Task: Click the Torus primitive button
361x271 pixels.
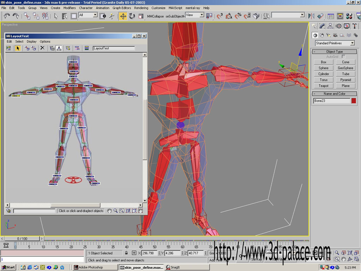Action: tap(324, 80)
